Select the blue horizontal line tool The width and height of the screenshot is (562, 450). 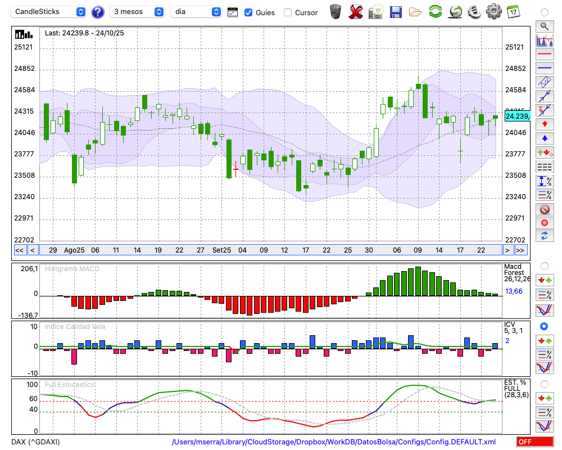[x=545, y=68]
